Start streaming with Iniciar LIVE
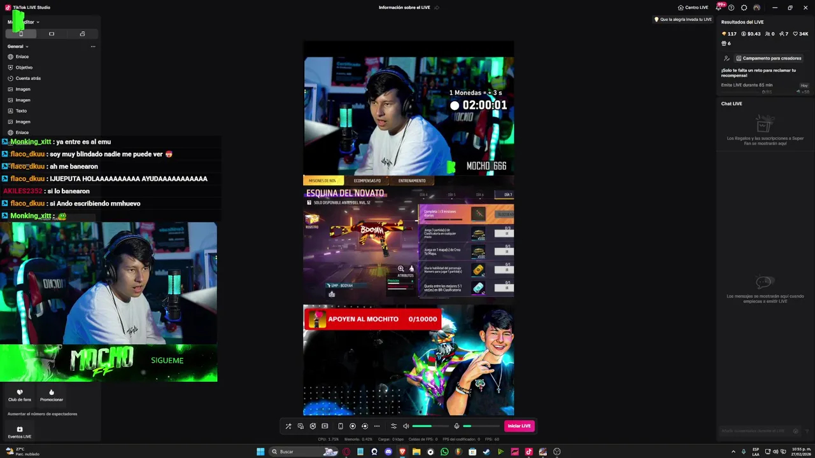Image resolution: width=815 pixels, height=458 pixels. coord(519,426)
